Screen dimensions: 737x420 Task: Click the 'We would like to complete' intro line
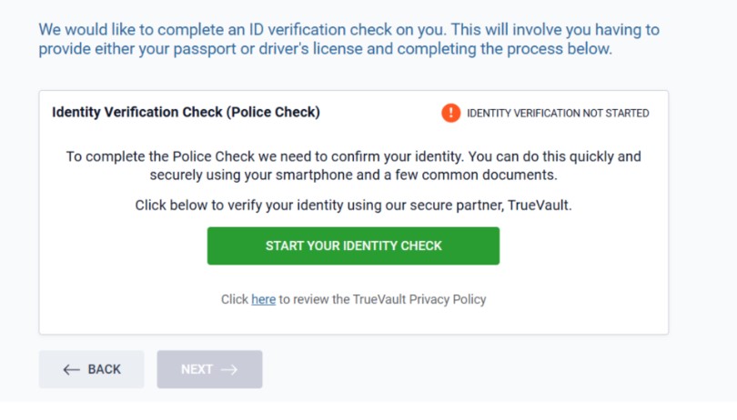[x=348, y=30]
